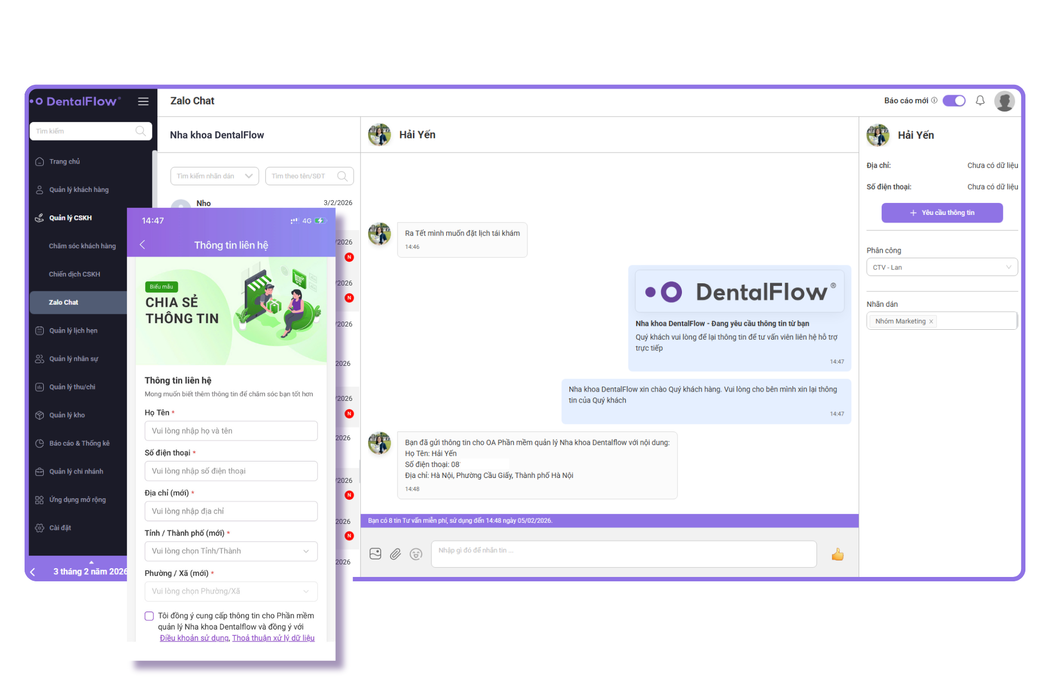This screenshot has width=1050, height=700.
Task: Remove the Nhóm Marketing label tag
Action: tap(931, 322)
